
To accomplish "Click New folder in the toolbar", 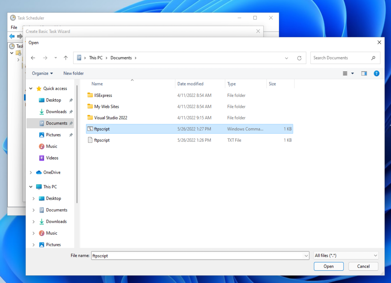I will coord(74,73).
